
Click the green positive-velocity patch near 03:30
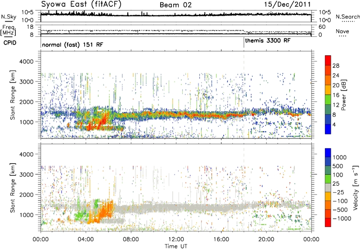81,216
